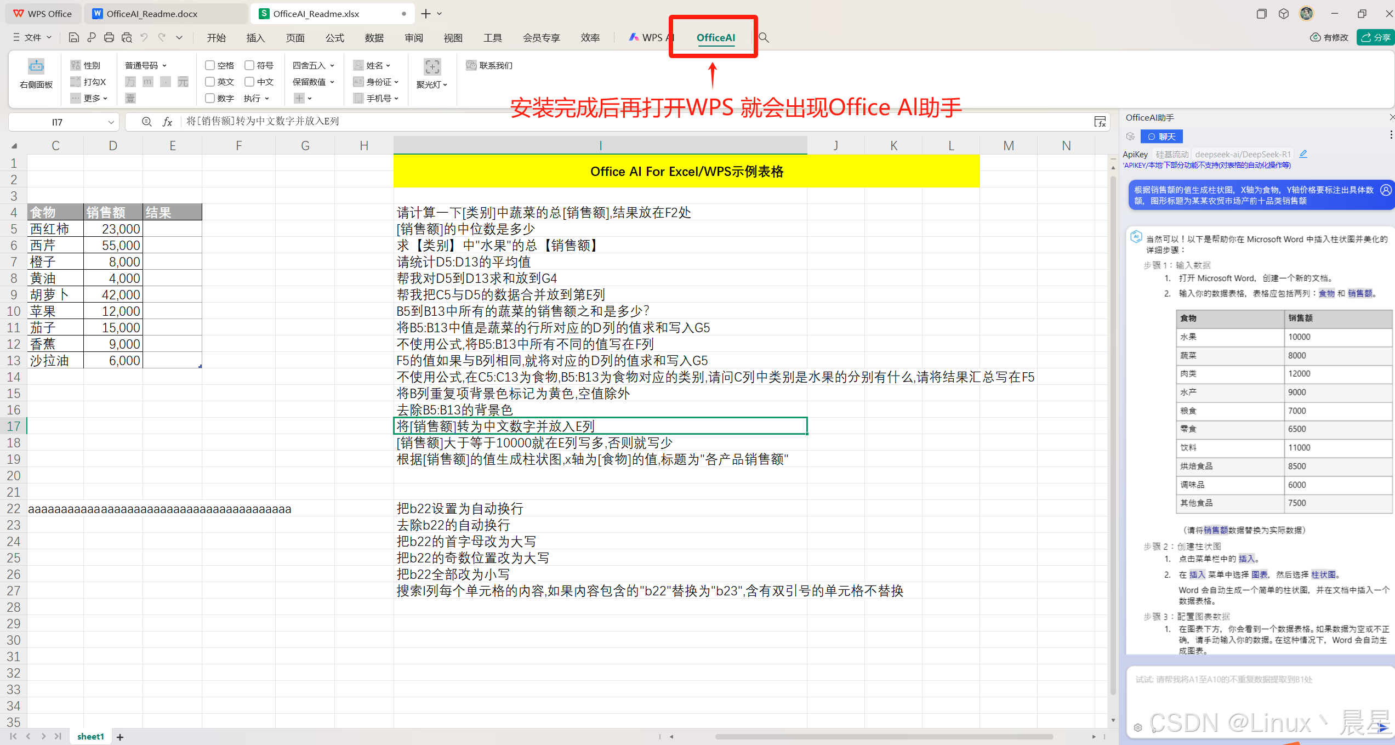This screenshot has width=1395, height=745.
Task: Click the 聊天 button in assistant panel
Action: click(x=1161, y=137)
